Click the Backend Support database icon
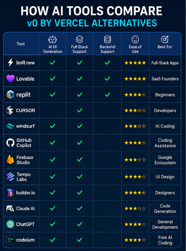186x251 pixels. [x=107, y=39]
